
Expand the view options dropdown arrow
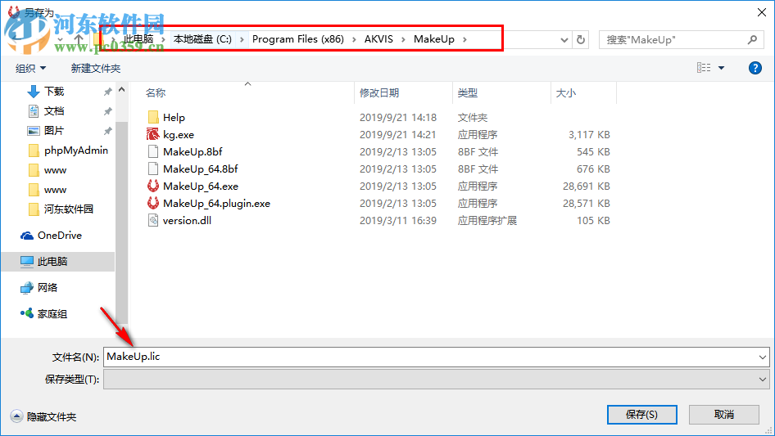(x=721, y=68)
